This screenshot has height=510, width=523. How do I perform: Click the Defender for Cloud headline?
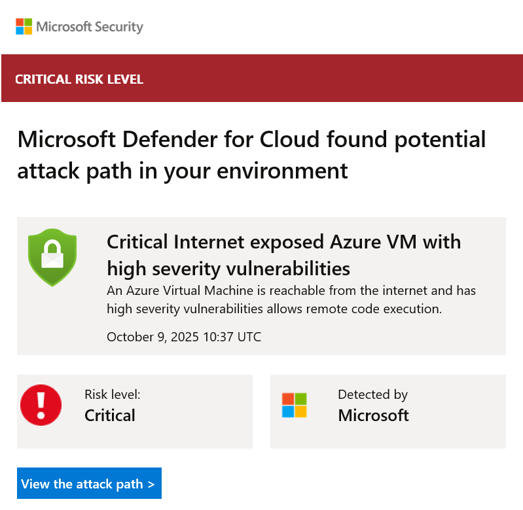pyautogui.click(x=251, y=155)
